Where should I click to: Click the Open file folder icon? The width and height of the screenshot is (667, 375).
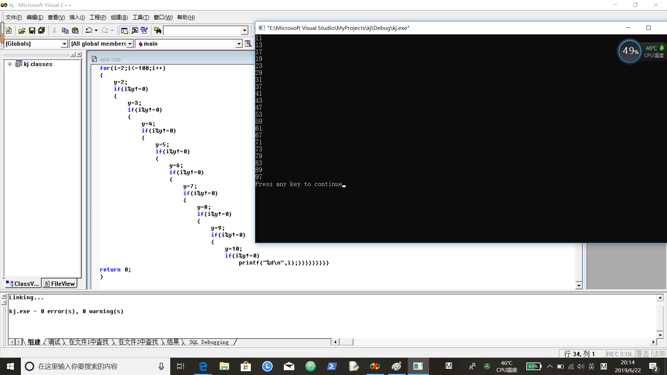click(x=22, y=31)
